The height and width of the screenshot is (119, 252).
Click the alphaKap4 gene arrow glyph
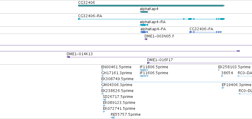[x=144, y=12]
